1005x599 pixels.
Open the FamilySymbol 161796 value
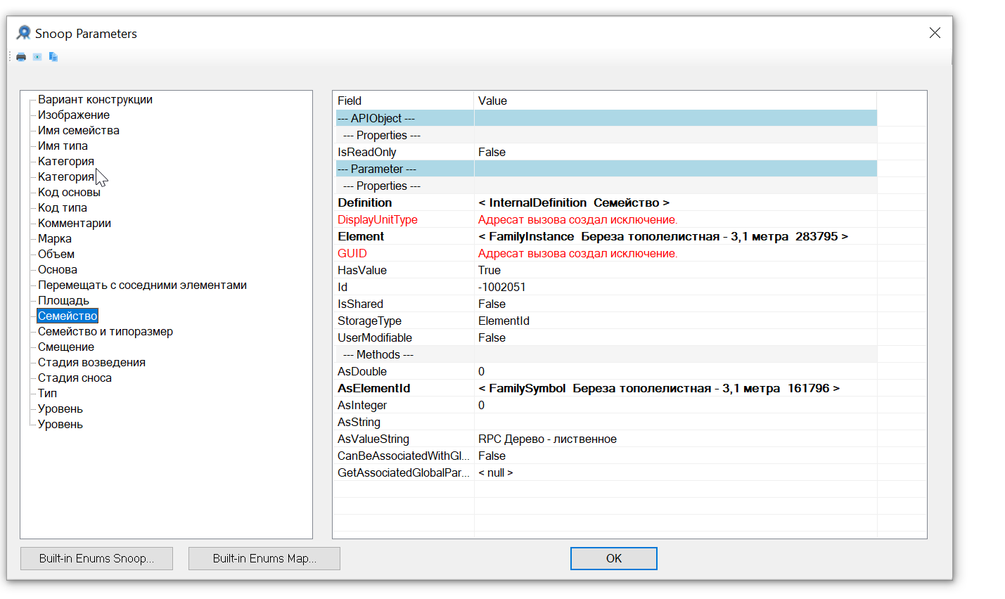click(659, 388)
